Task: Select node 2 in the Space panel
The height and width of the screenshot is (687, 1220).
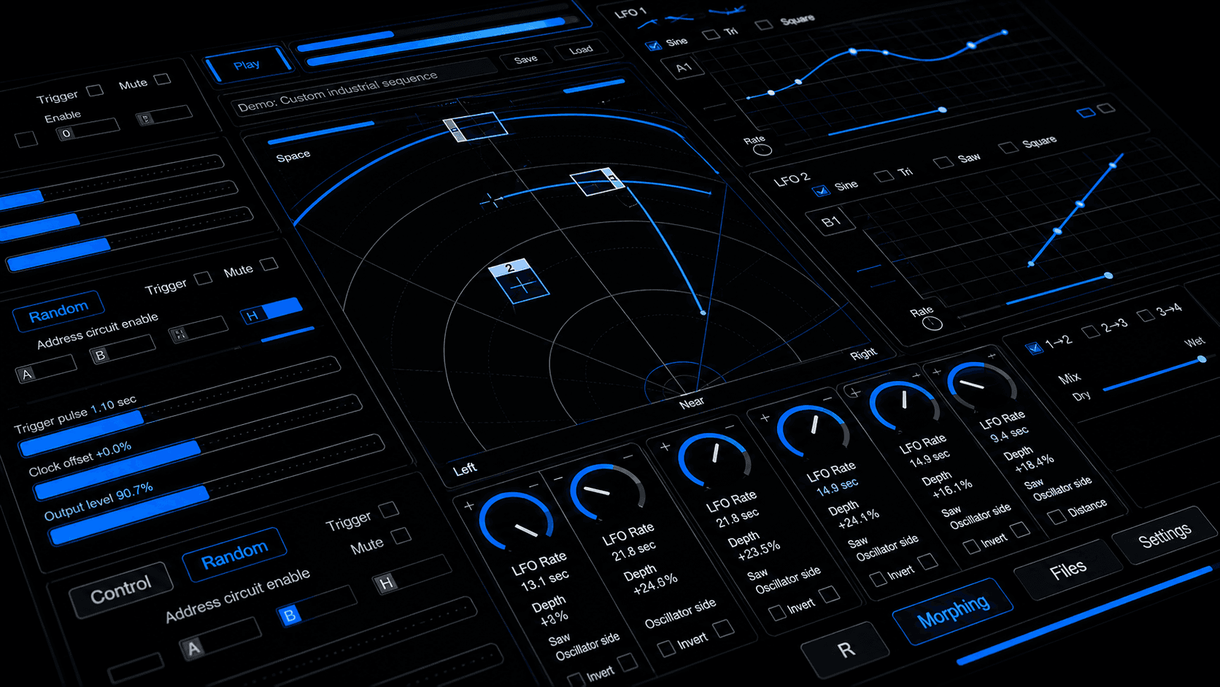Action: tap(520, 281)
